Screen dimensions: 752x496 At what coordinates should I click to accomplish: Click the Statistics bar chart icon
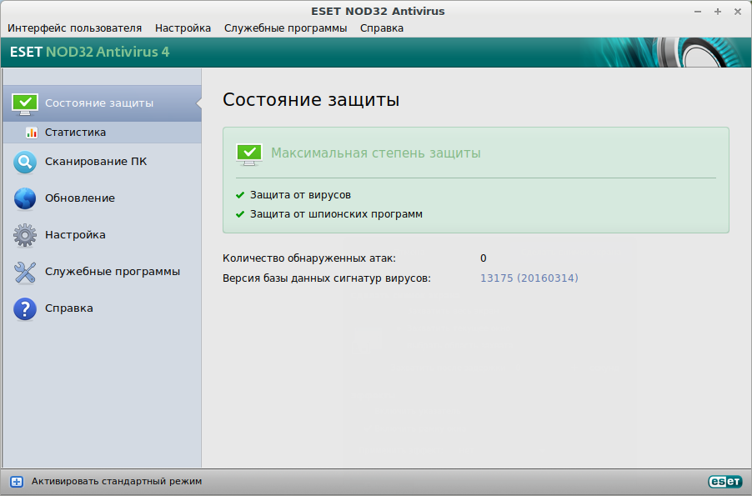click(x=32, y=132)
